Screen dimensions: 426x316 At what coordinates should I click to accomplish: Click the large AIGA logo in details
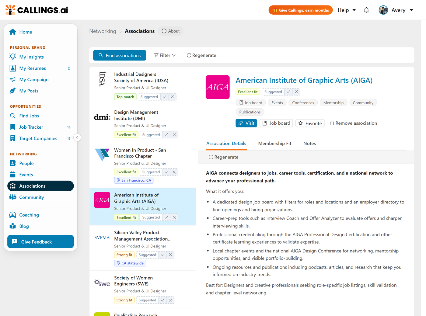pos(218,87)
